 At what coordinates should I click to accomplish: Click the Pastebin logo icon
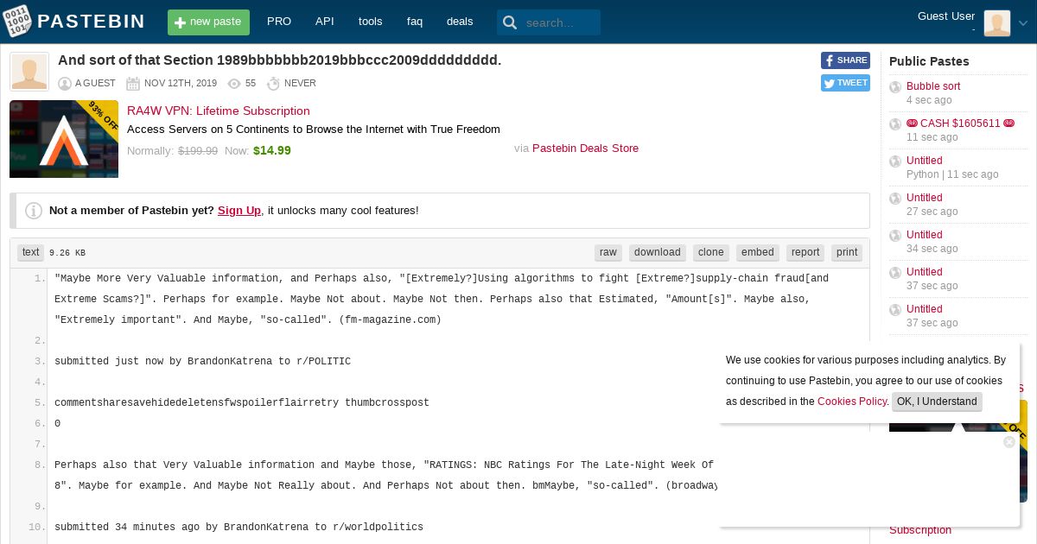(x=18, y=22)
